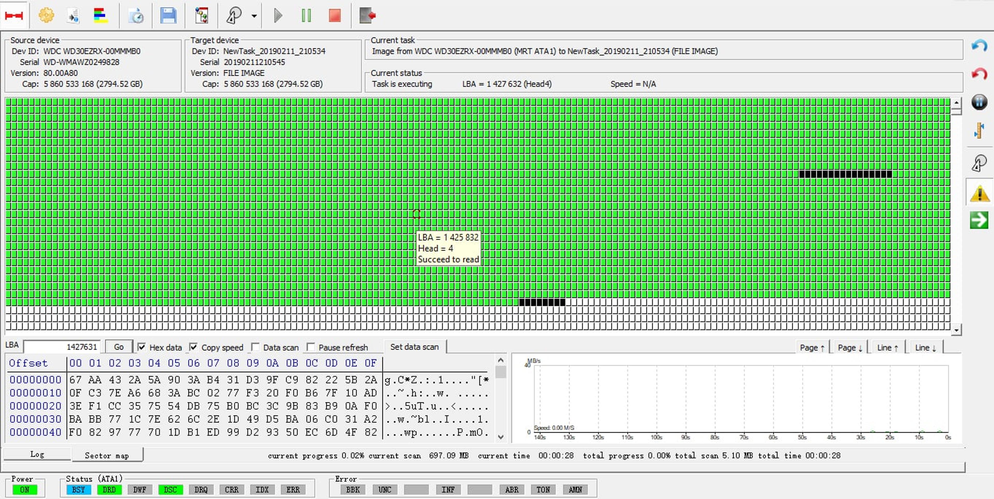Click the blue curved arrow sidebar icon
994x499 pixels.
point(979,46)
